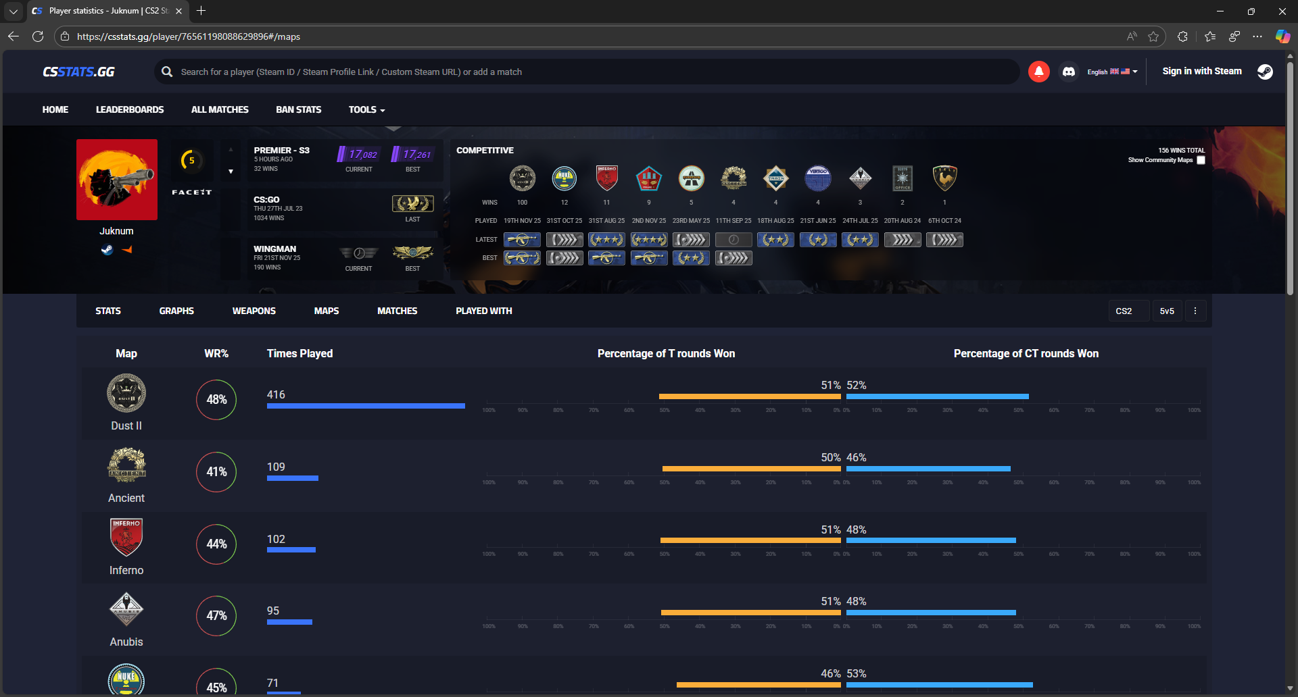Click the Ancient icon in map table
The height and width of the screenshot is (697, 1298).
[126, 465]
